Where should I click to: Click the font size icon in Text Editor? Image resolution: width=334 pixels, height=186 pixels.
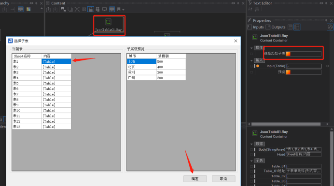click(x=250, y=9)
